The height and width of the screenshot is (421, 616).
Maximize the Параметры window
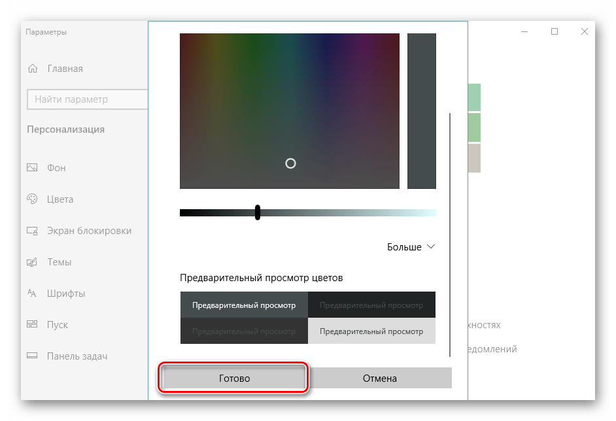(555, 31)
